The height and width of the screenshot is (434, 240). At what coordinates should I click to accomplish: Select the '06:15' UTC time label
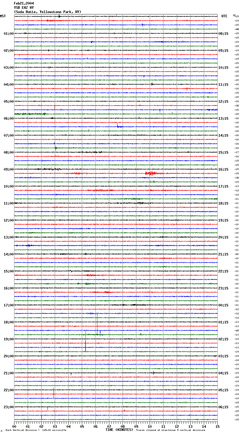223,407
